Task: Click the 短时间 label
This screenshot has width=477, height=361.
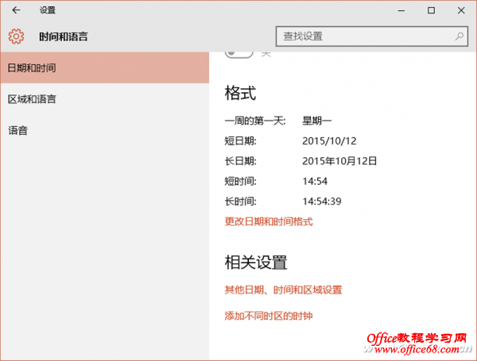Action: pyautogui.click(x=240, y=181)
